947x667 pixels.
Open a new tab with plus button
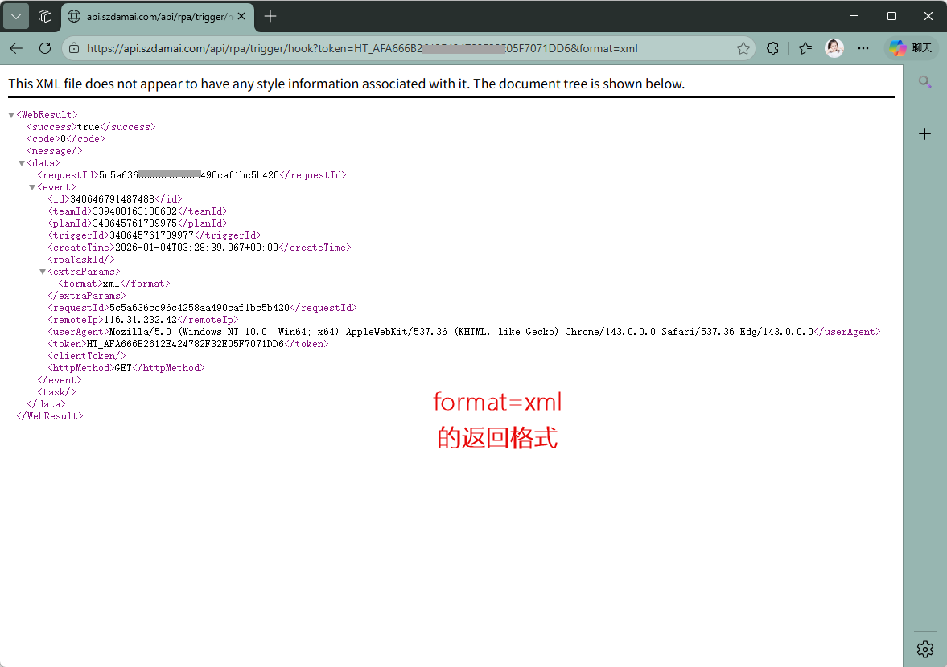(270, 16)
